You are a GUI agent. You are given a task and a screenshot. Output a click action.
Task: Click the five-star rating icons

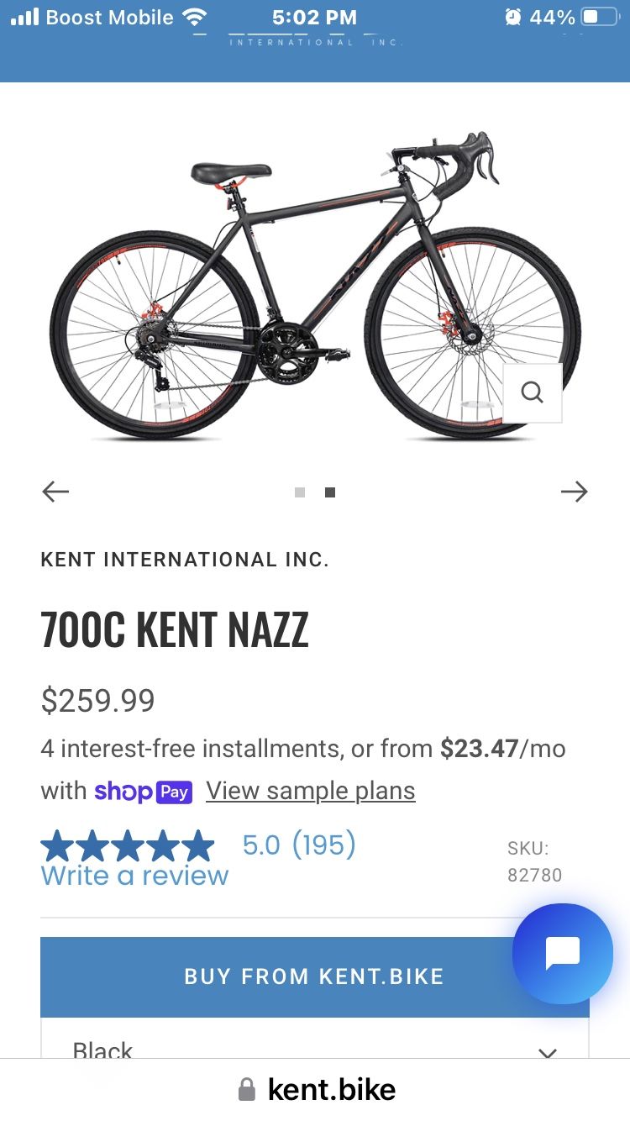[x=128, y=845]
